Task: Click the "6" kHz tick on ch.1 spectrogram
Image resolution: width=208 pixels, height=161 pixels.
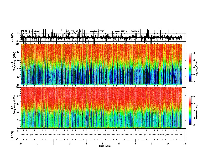Action: 18,60
